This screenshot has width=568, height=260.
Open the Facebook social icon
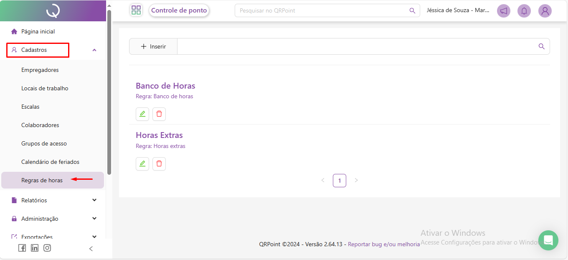(x=22, y=248)
